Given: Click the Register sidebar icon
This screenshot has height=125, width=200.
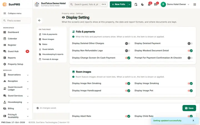Looking at the screenshot, I should (x=5, y=45).
